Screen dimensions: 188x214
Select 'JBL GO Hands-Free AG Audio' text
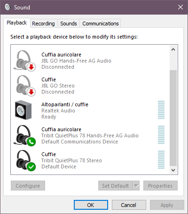click(x=76, y=61)
